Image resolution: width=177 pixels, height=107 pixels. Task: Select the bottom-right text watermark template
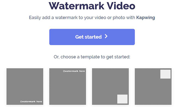pyautogui.click(x=25, y=86)
